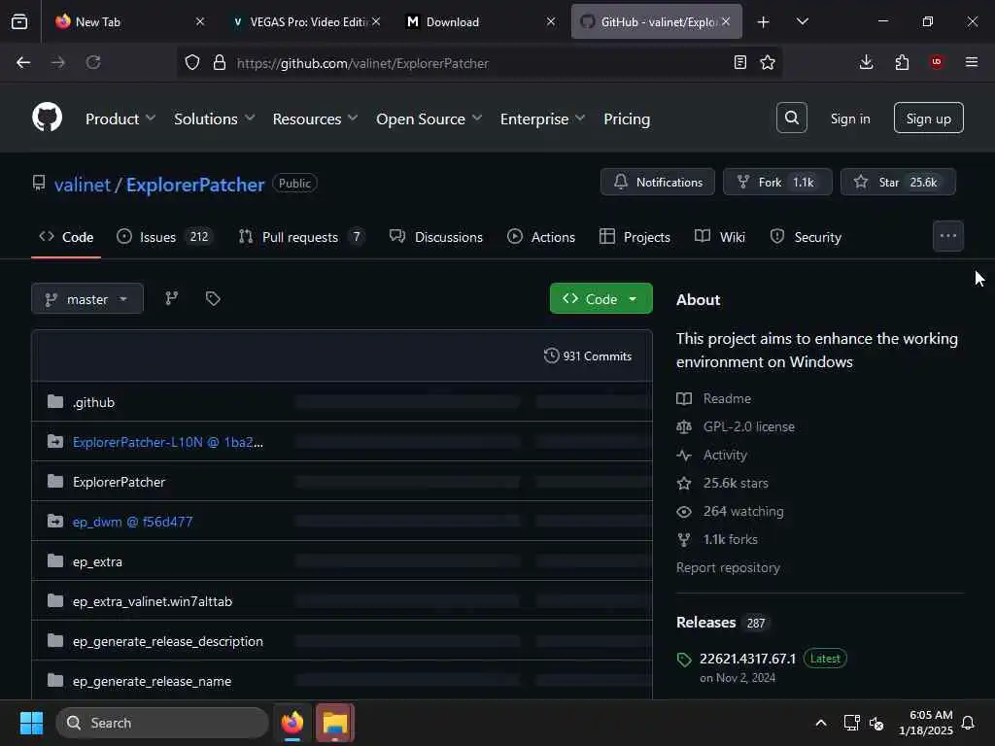The height and width of the screenshot is (746, 995).
Task: Open the Firefox extensions puzzle icon
Action: 902,62
